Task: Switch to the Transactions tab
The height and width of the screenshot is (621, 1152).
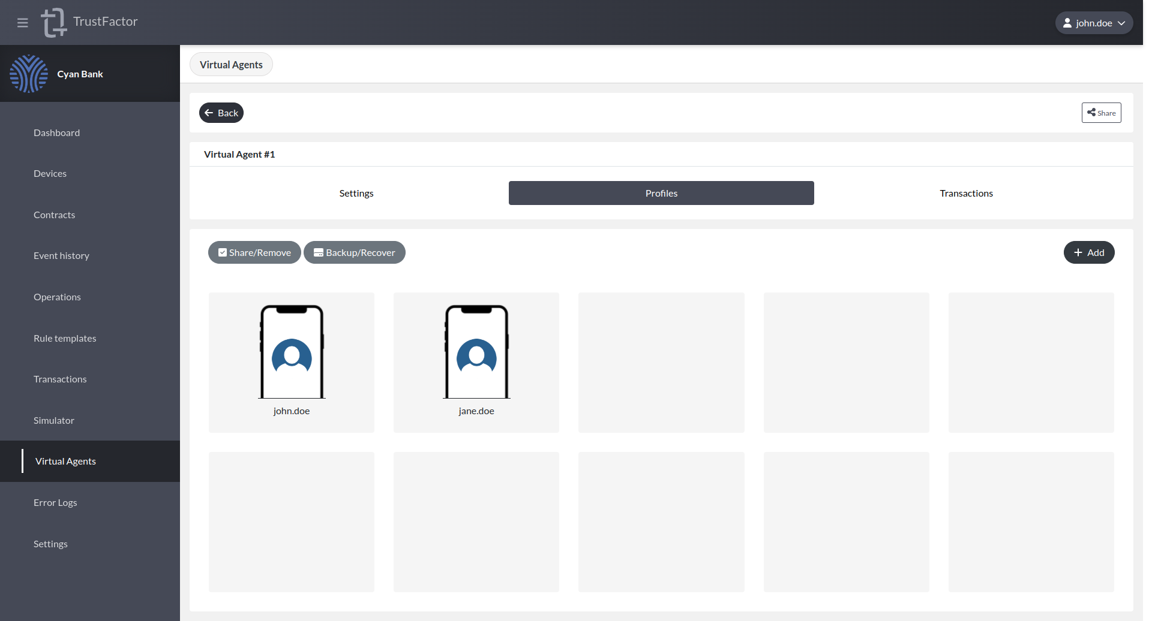Action: click(965, 193)
